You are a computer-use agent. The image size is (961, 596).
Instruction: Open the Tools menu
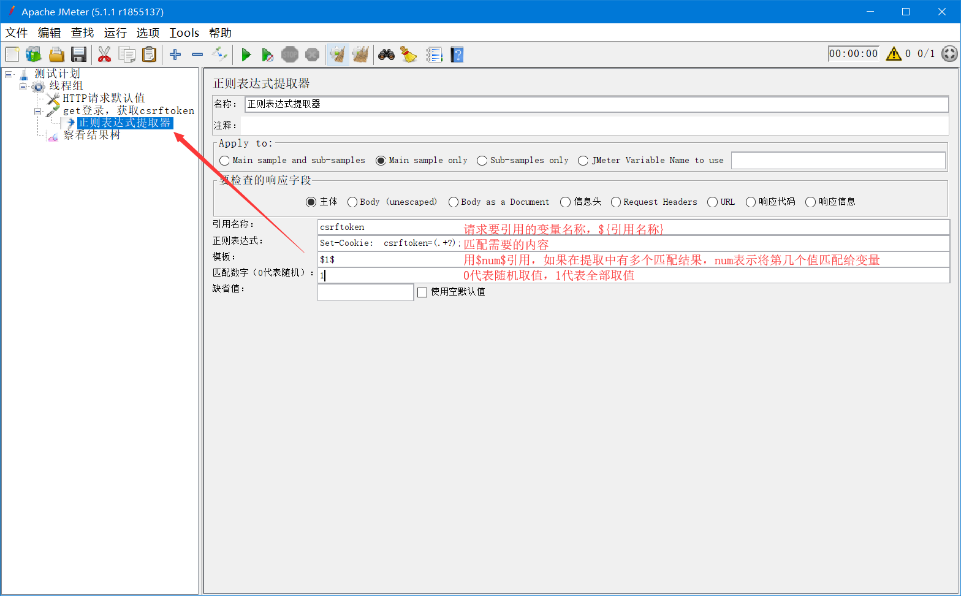184,32
